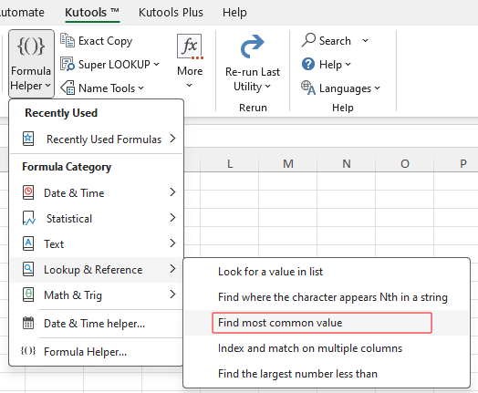Open the Help dropdown arrow in ribbon
478x393 pixels.
pyautogui.click(x=348, y=64)
